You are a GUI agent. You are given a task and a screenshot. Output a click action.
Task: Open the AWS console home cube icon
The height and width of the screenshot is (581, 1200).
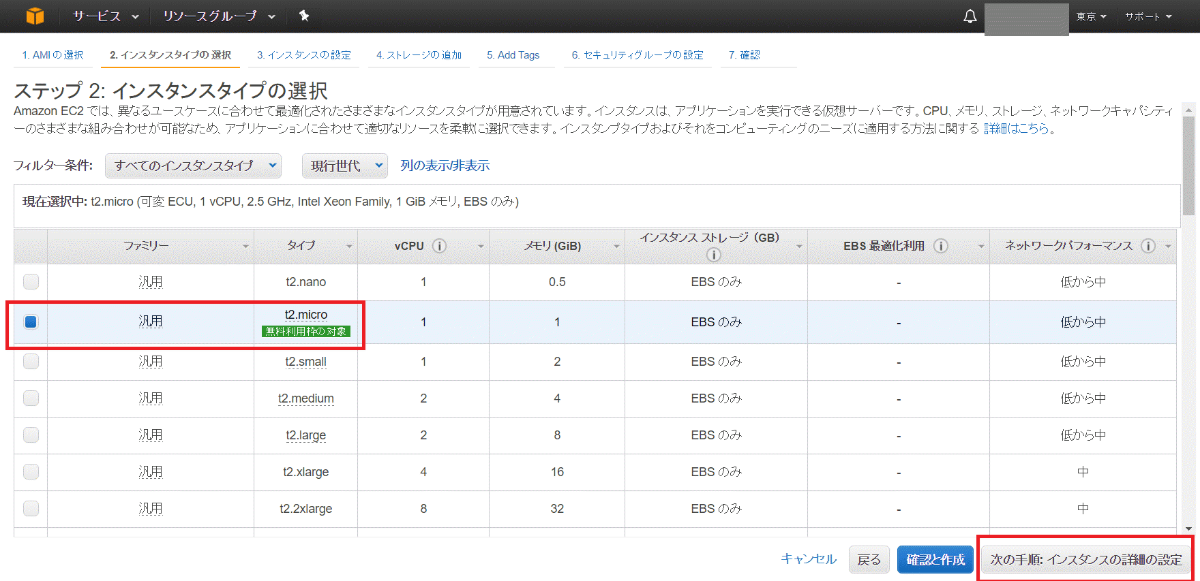coord(35,16)
